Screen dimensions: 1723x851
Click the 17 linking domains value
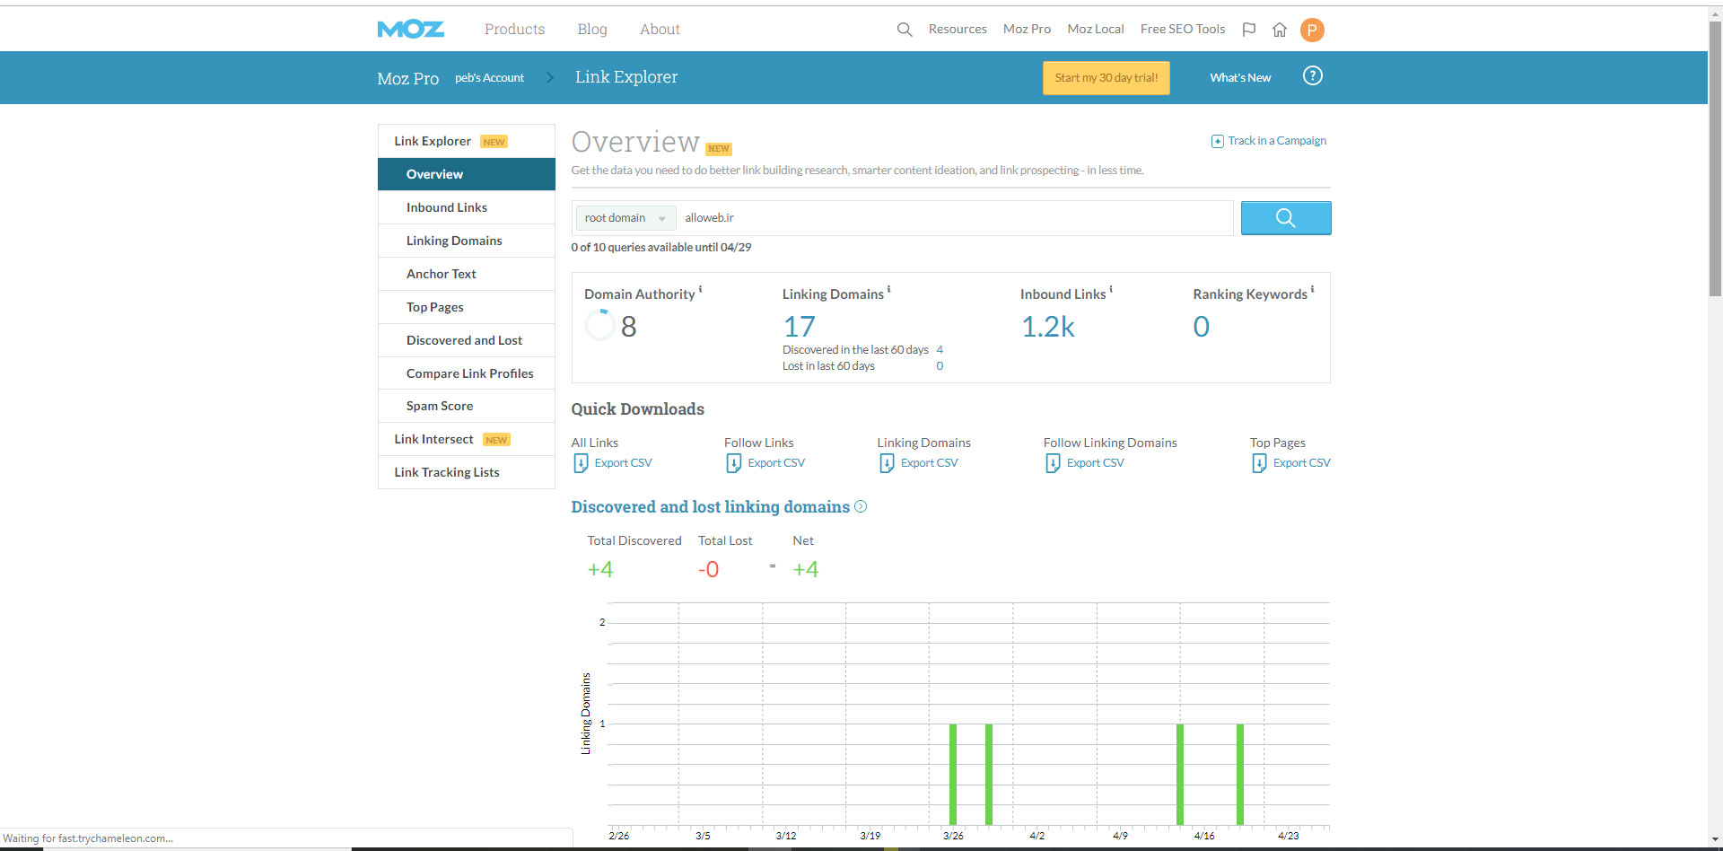(799, 327)
